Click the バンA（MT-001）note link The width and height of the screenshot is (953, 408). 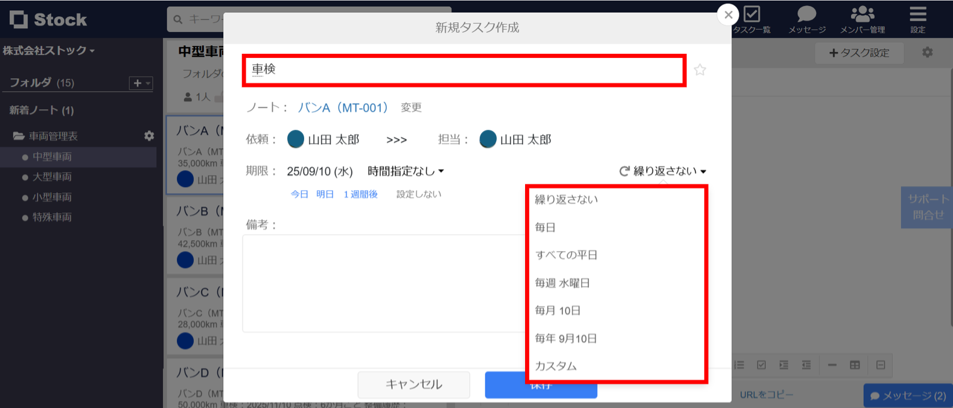[x=343, y=108]
